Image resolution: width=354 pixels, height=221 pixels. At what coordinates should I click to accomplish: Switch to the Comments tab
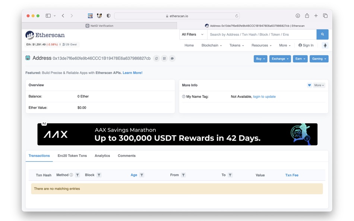127,156
